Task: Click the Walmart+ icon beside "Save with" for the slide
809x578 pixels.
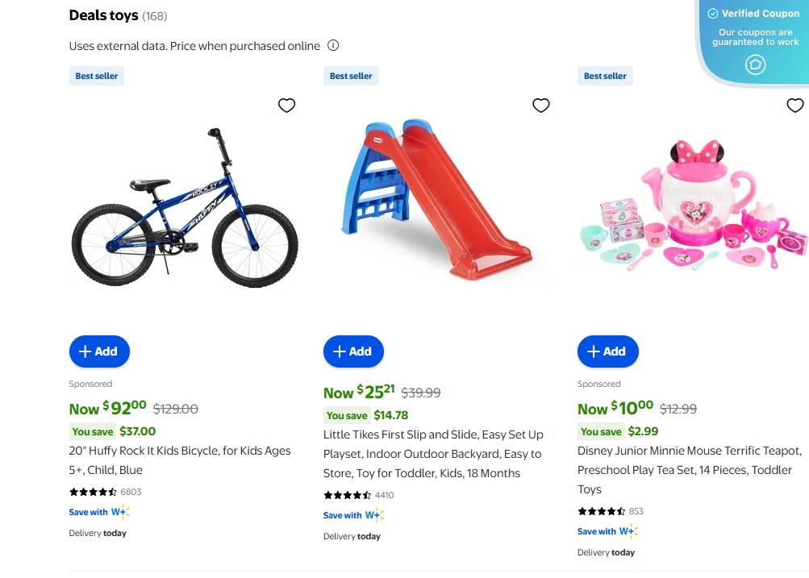Action: click(x=373, y=515)
